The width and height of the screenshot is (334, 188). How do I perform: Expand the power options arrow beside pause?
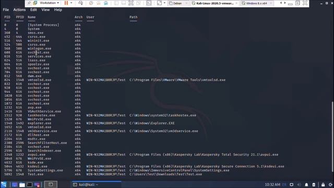71,3
